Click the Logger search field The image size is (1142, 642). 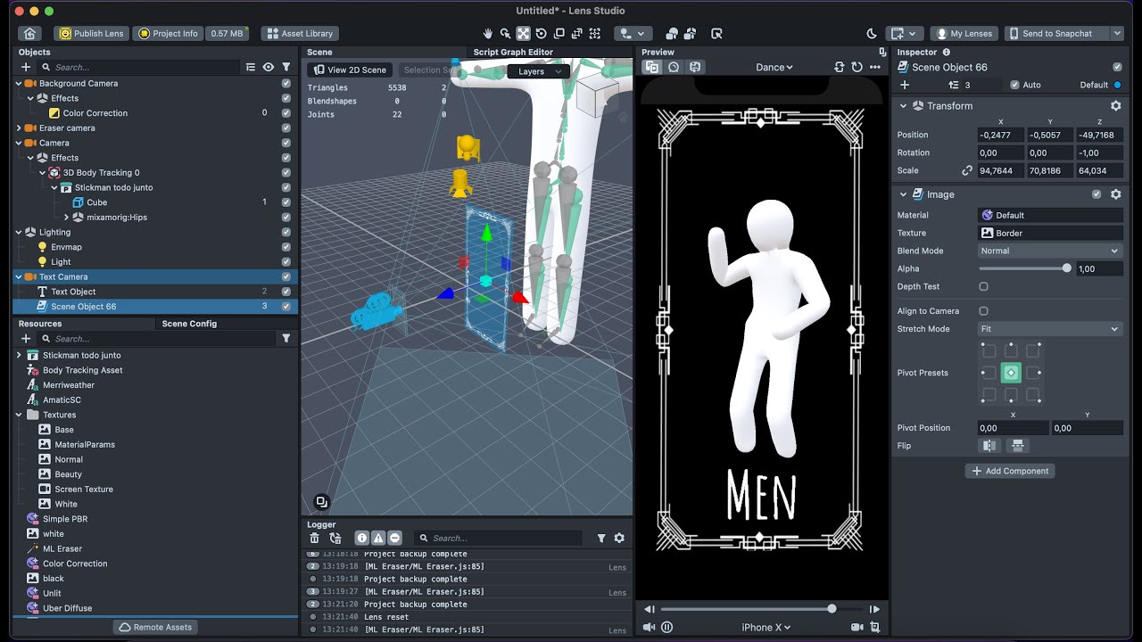(x=498, y=538)
